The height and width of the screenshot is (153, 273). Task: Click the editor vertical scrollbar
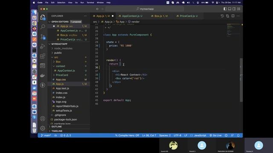point(241,80)
